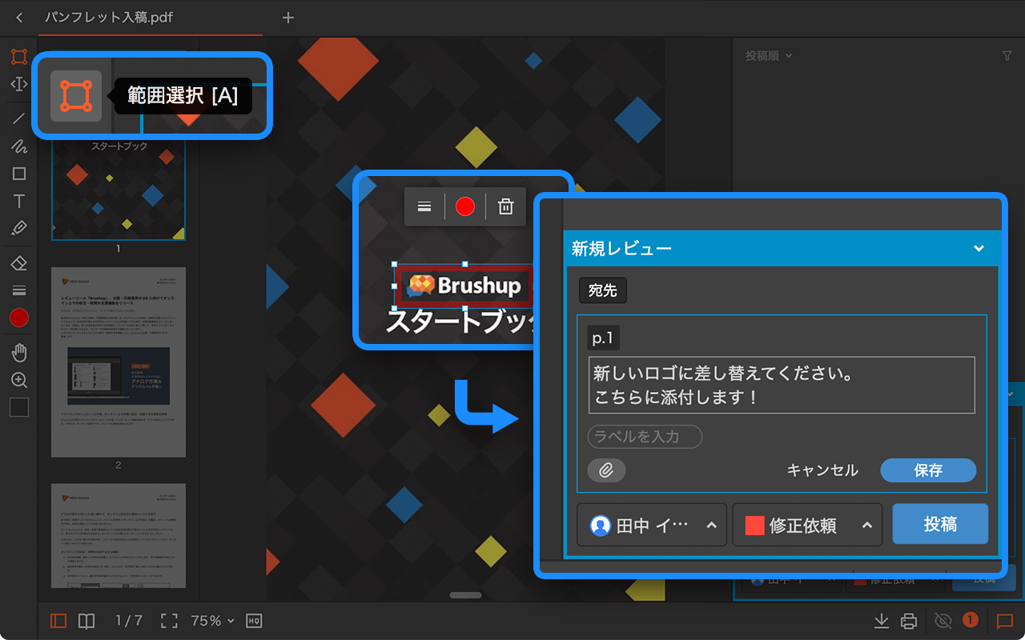This screenshot has width=1025, height=640.
Task: Select the rectangle shape tool
Action: point(19,174)
